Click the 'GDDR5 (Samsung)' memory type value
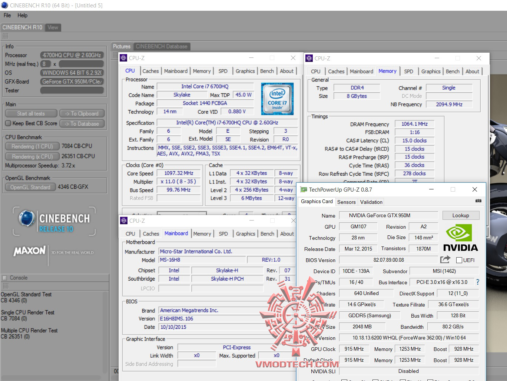507x381 pixels. tap(370, 315)
